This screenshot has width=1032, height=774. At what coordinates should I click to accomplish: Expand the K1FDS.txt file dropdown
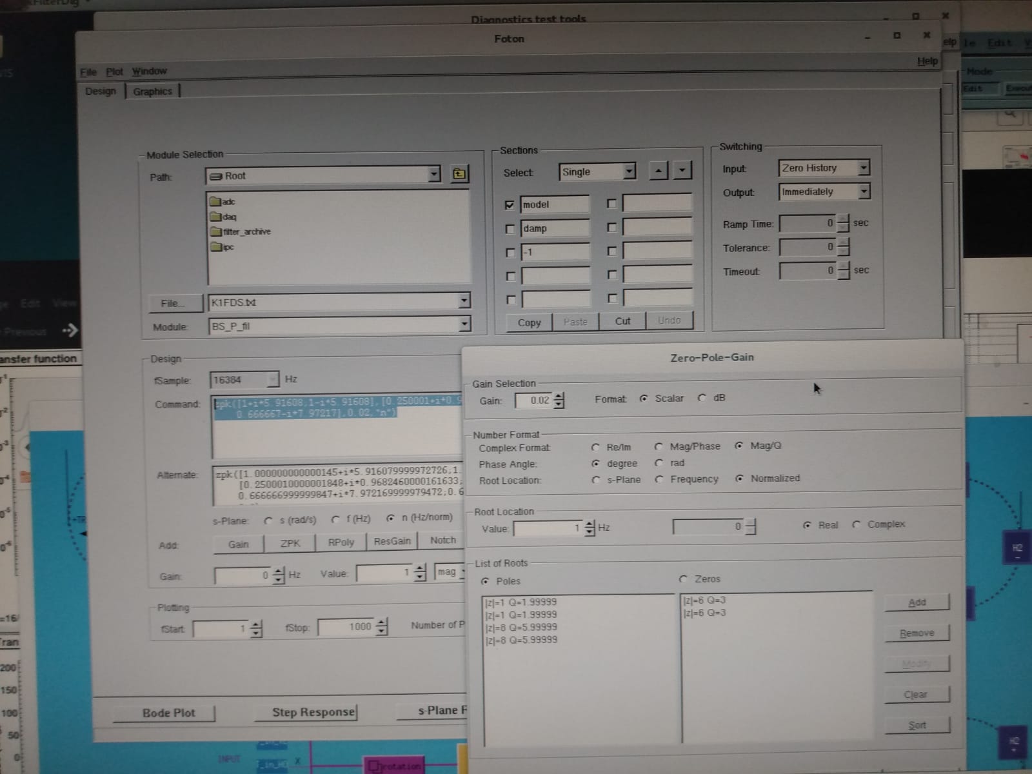[x=464, y=301]
